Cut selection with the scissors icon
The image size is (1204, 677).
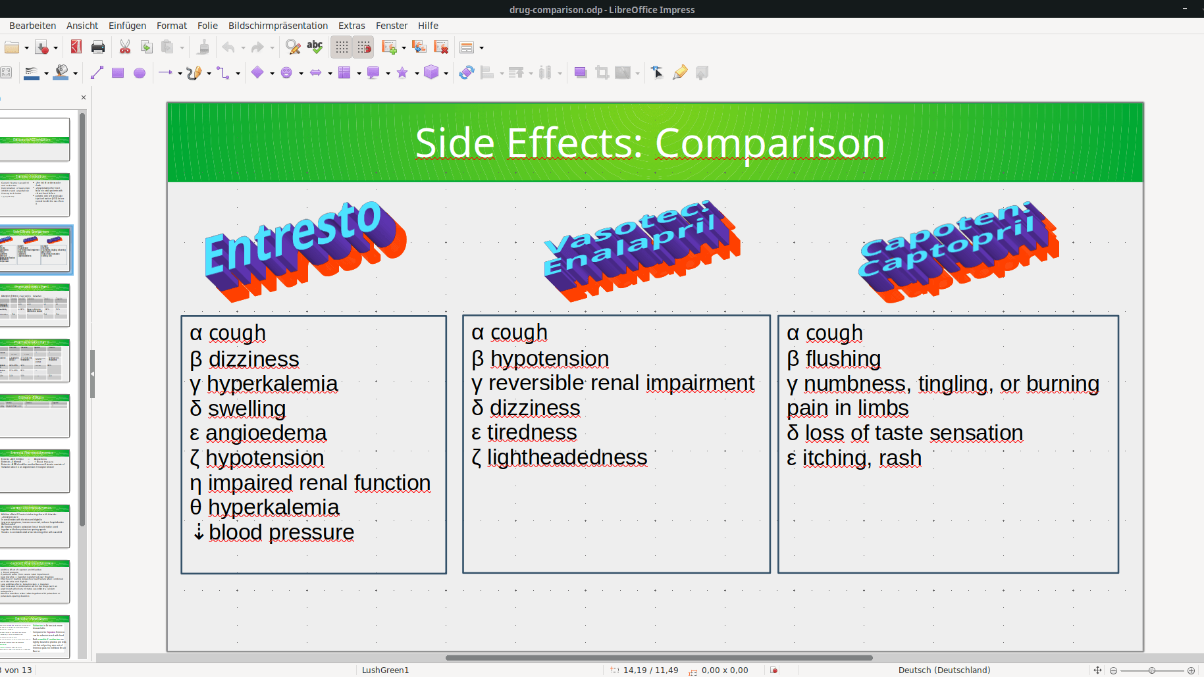125,47
